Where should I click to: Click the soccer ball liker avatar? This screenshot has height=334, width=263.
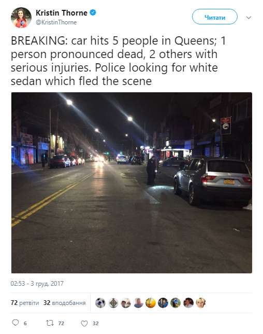[100, 303]
